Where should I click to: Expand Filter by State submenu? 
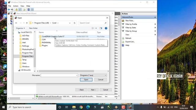tap(155, 28)
